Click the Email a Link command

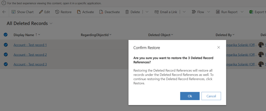pyautogui.click(x=166, y=12)
